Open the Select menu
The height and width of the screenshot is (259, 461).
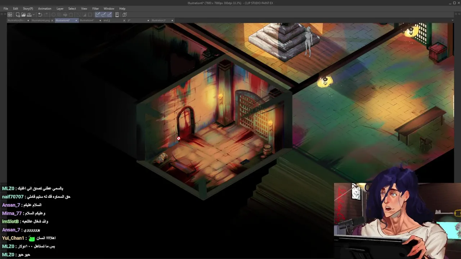(x=72, y=9)
